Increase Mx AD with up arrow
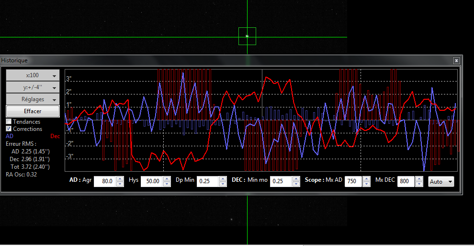474x246 pixels. [x=366, y=179]
